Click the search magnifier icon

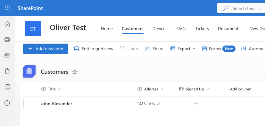point(226,8)
